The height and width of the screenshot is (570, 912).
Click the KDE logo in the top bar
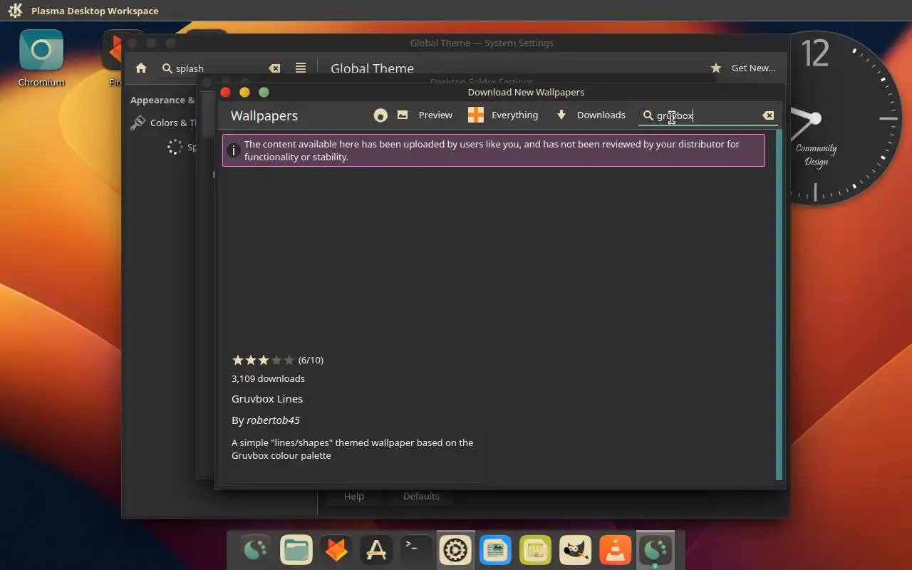click(x=15, y=11)
